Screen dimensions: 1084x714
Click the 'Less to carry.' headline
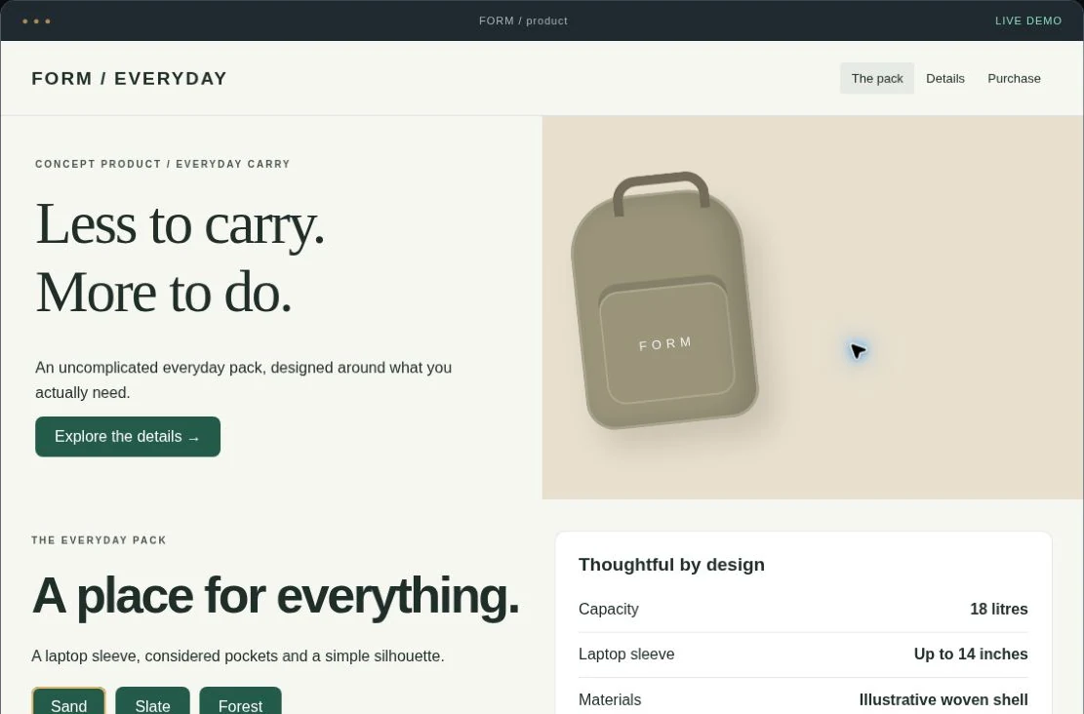(x=180, y=224)
